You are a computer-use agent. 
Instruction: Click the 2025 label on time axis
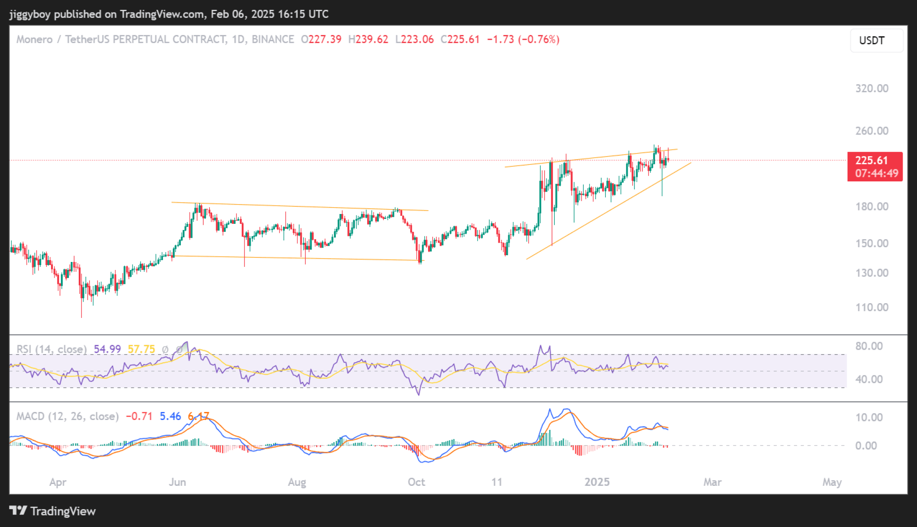click(x=597, y=482)
